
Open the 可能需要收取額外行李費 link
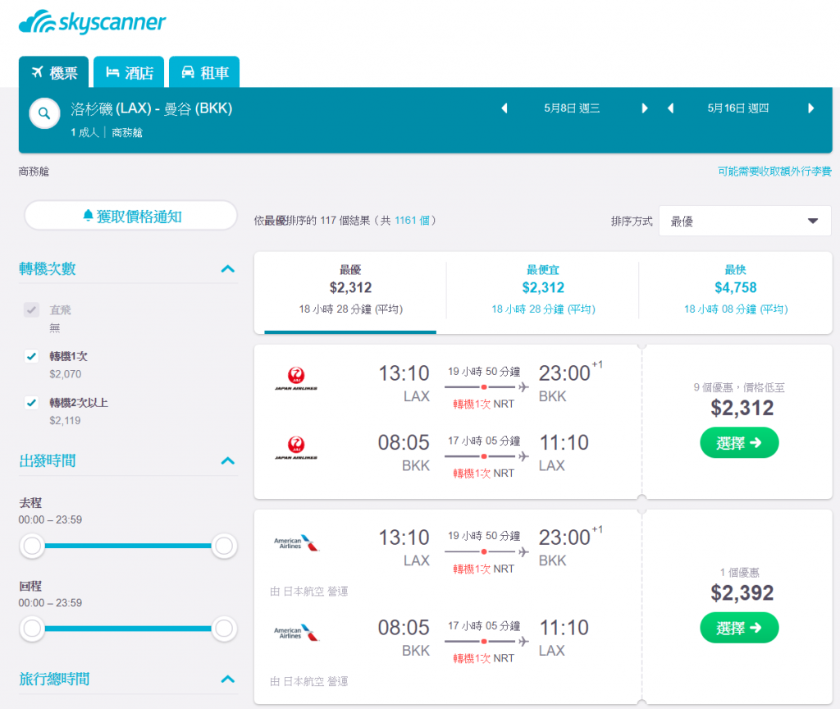point(774,171)
